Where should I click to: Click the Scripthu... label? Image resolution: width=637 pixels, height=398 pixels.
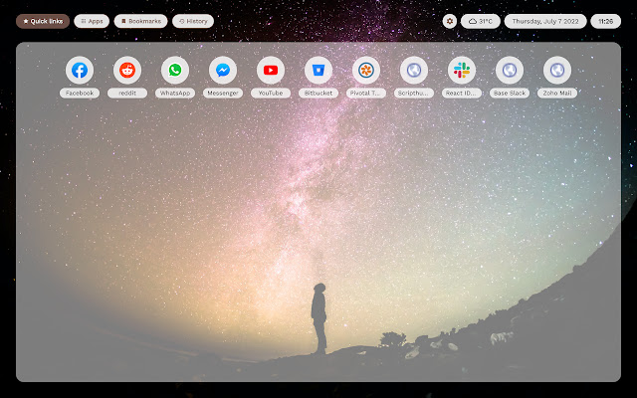[x=414, y=93]
